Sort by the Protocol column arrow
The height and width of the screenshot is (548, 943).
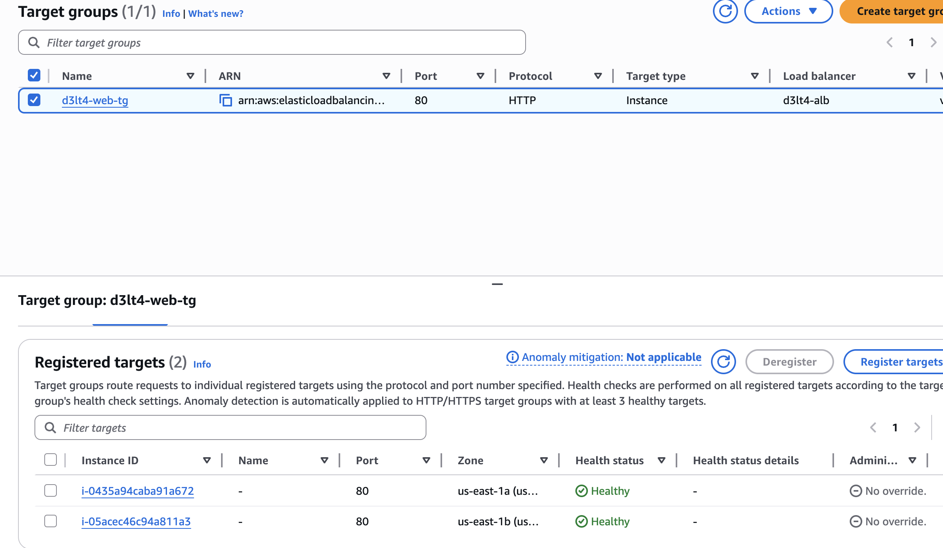598,76
